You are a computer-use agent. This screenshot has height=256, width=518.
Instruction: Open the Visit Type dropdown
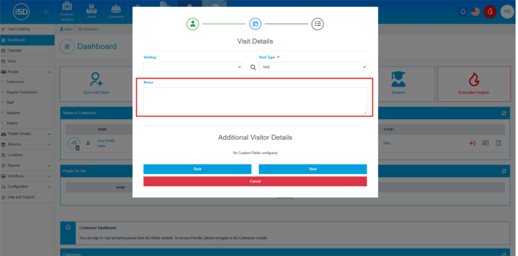point(313,68)
